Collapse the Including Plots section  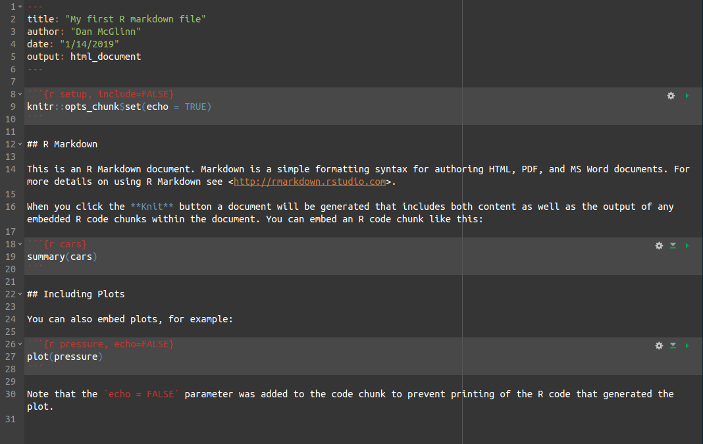(20, 295)
